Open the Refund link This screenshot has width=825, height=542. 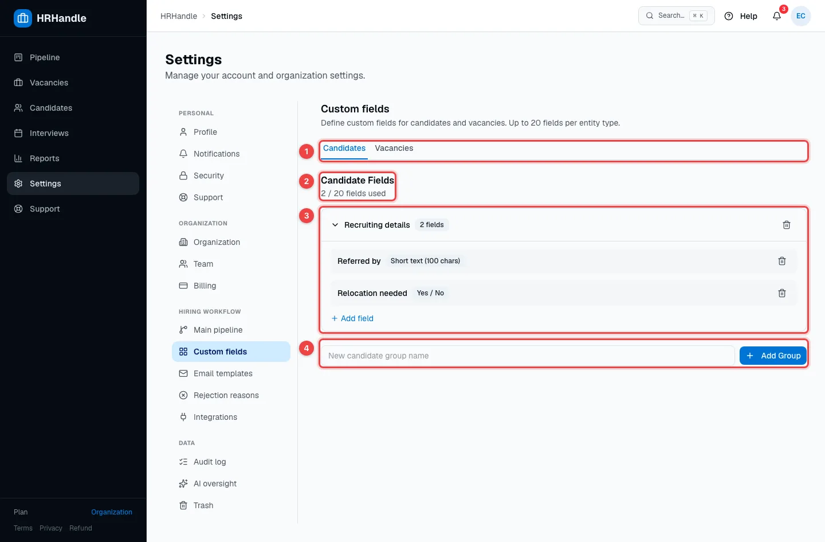[x=81, y=528]
